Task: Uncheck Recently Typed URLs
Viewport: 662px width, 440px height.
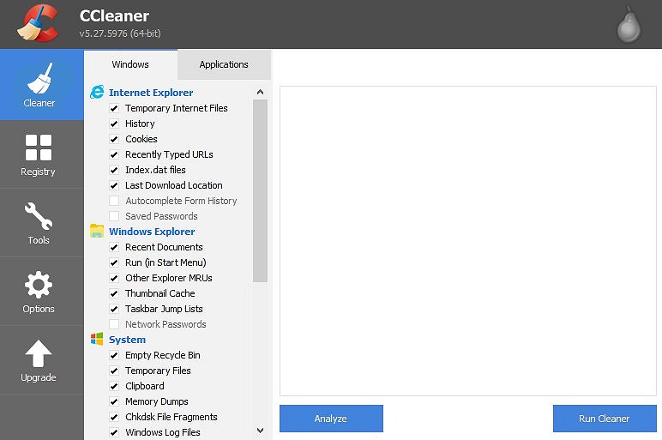Action: 114,154
